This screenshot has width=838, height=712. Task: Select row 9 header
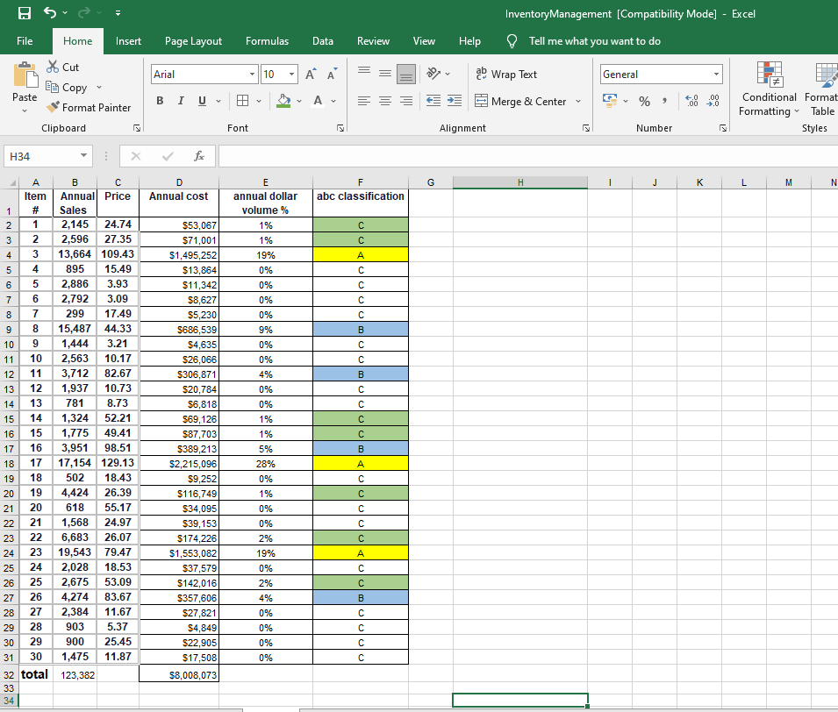click(x=9, y=330)
